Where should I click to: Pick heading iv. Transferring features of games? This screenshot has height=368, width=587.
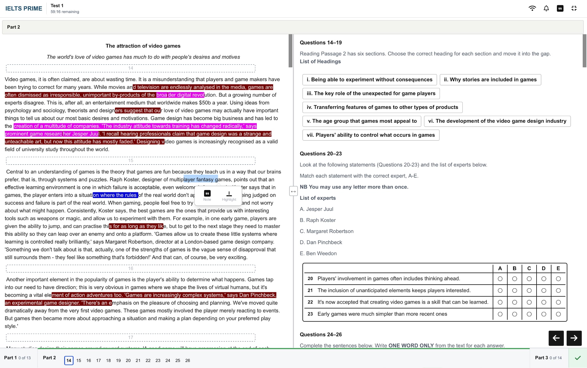382,107
